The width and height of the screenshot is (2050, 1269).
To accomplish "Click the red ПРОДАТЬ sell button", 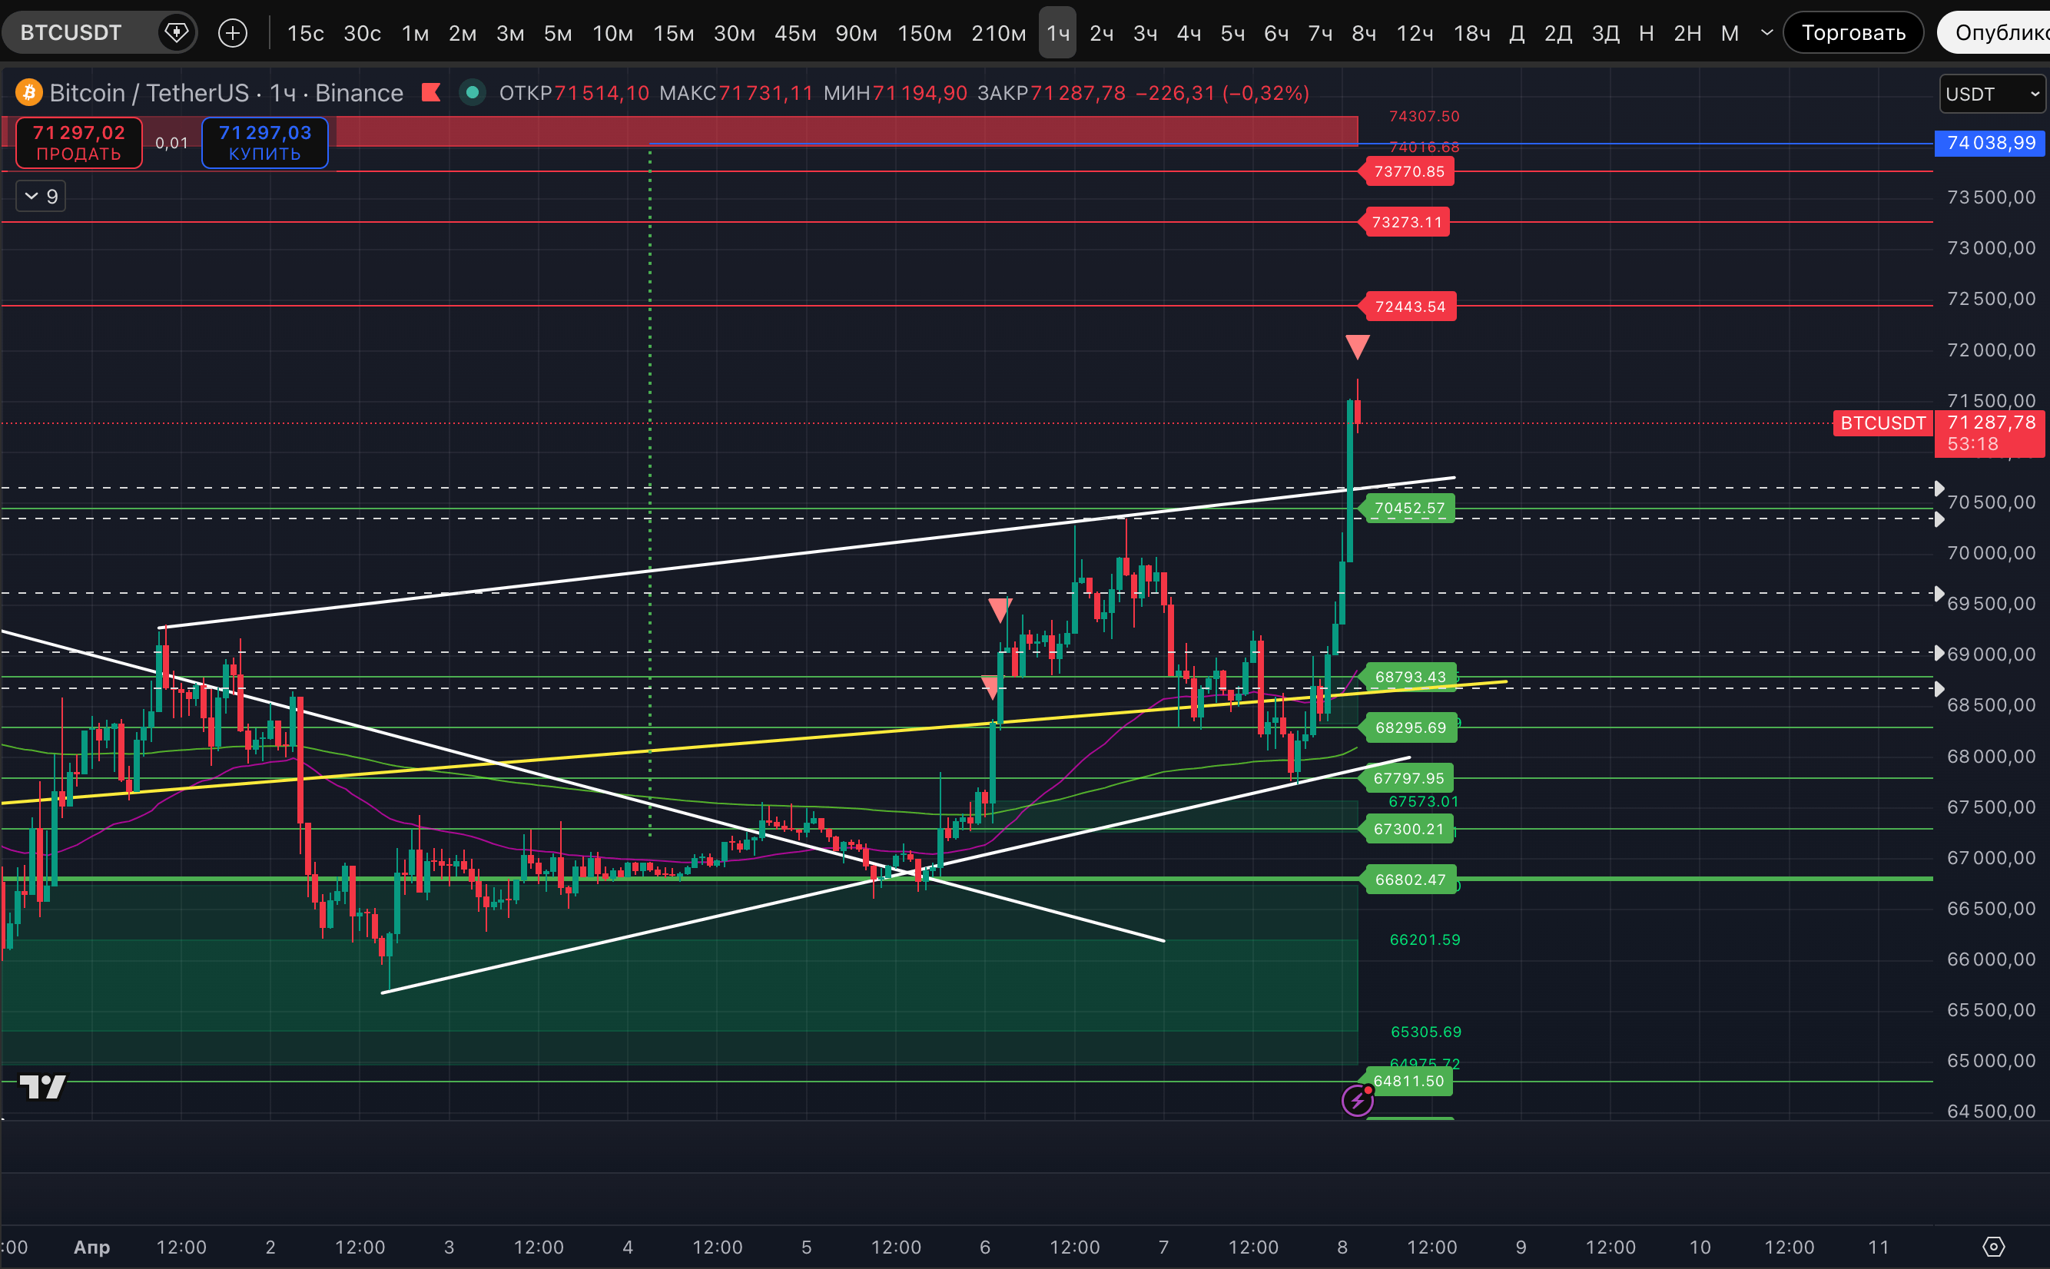I will click(x=79, y=143).
